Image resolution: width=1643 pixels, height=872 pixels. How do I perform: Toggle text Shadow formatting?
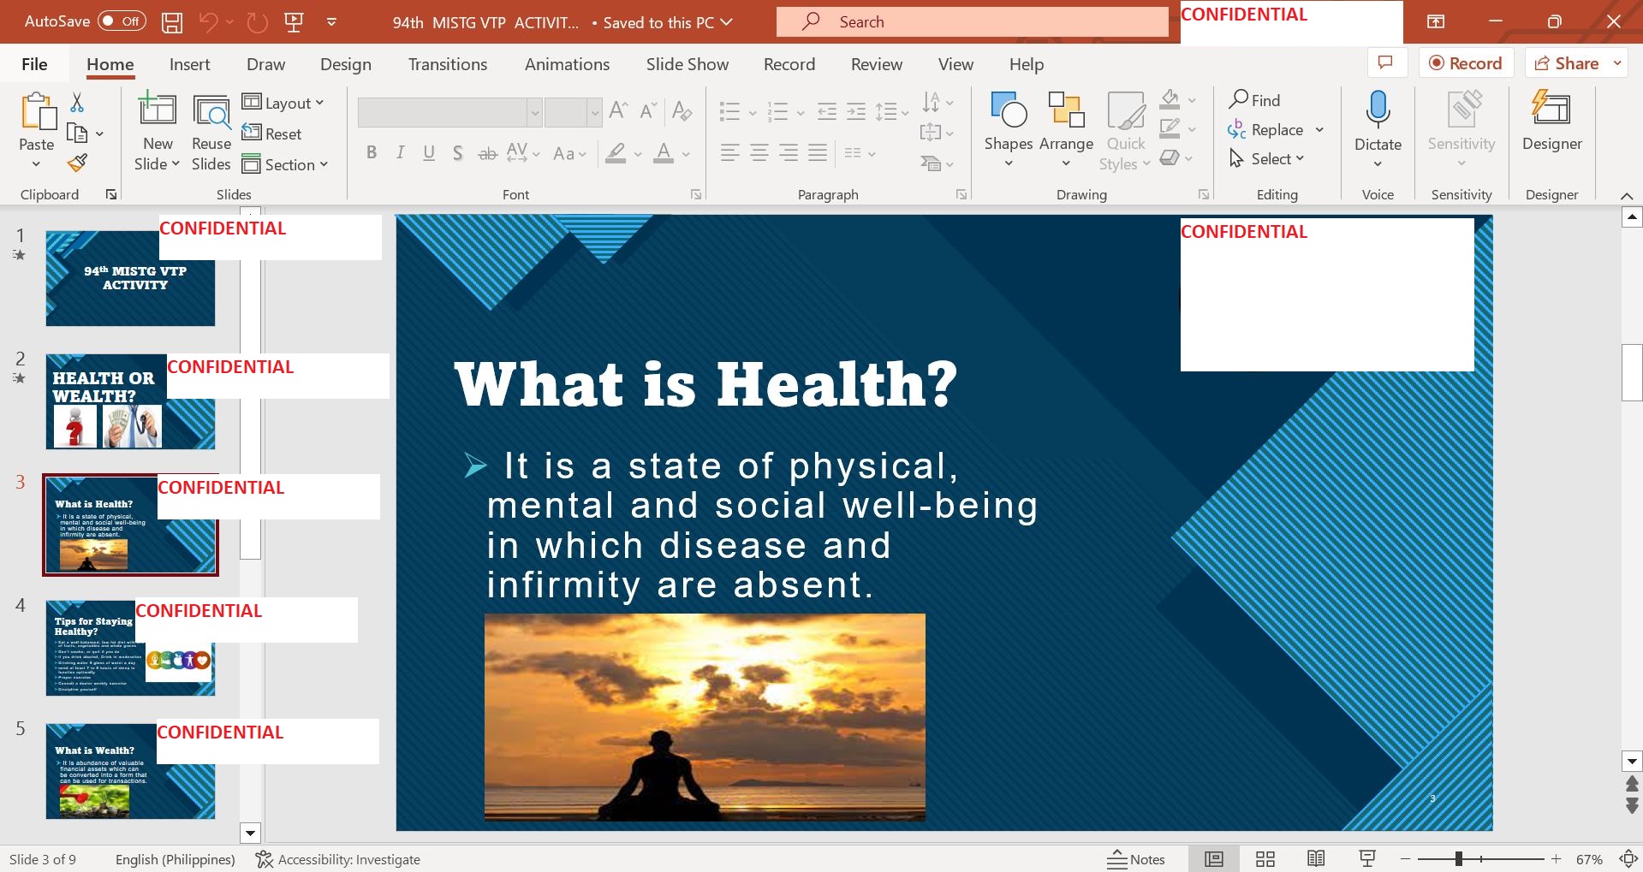click(x=458, y=153)
